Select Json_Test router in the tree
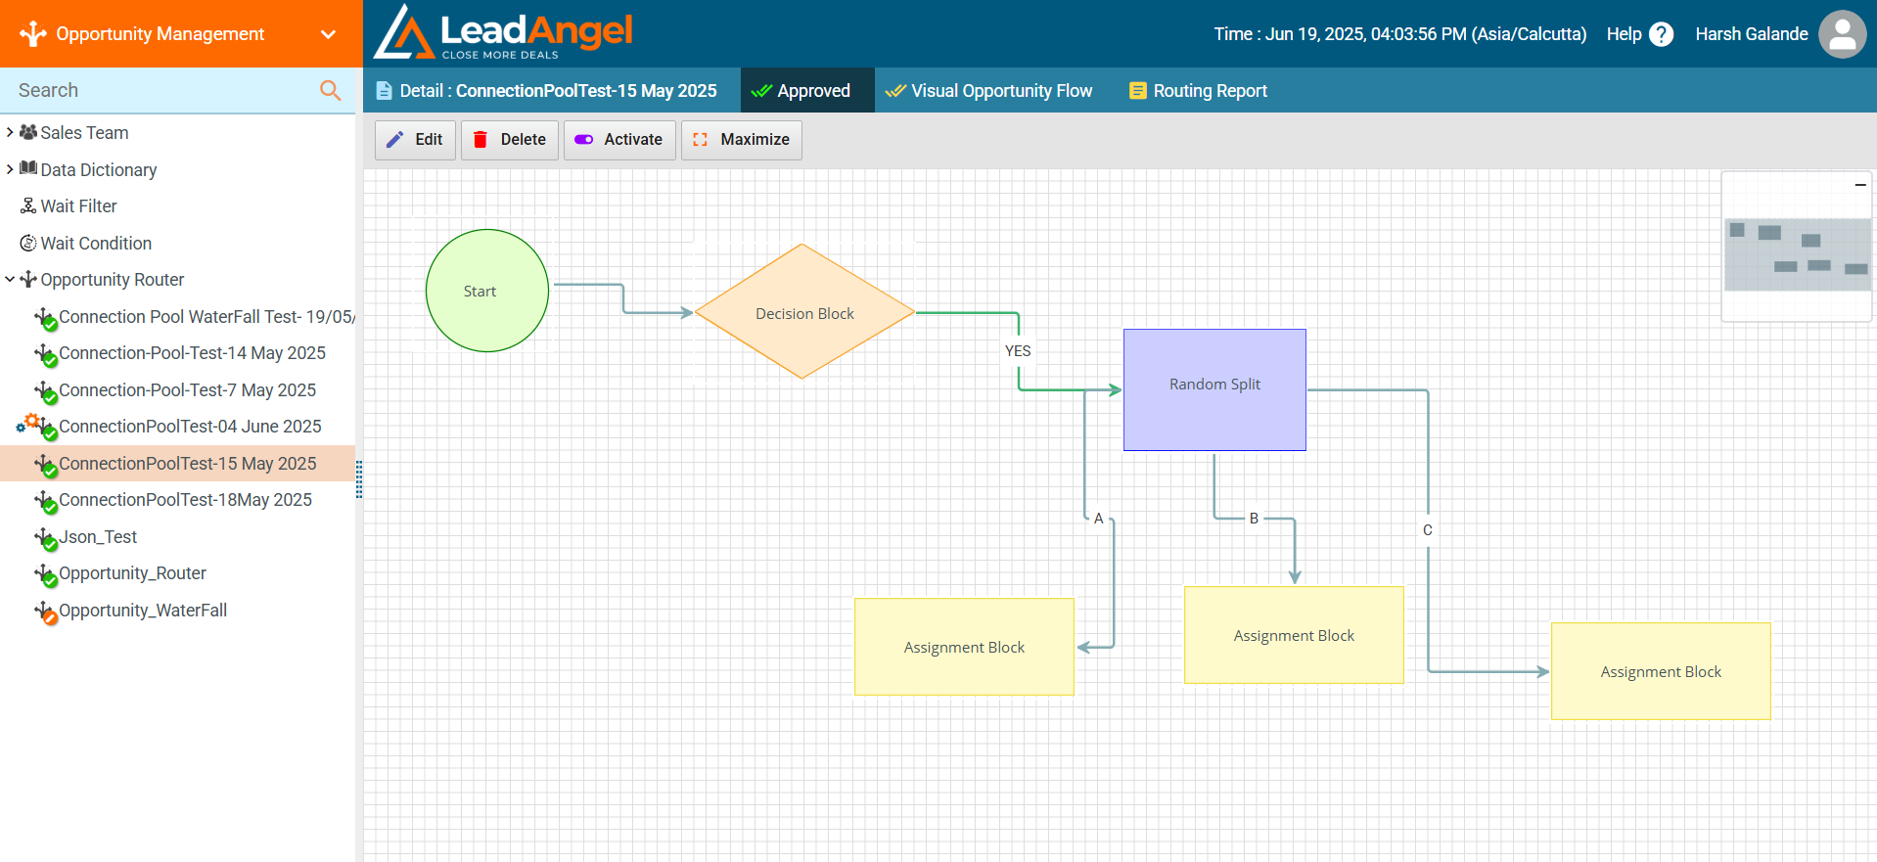This screenshot has width=1877, height=862. [x=98, y=537]
